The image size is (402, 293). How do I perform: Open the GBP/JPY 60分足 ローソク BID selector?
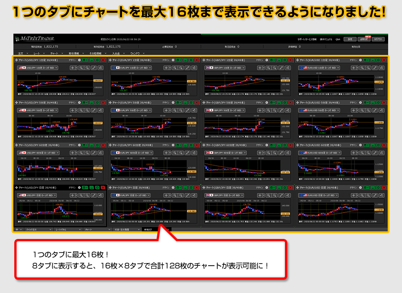coord(226,153)
